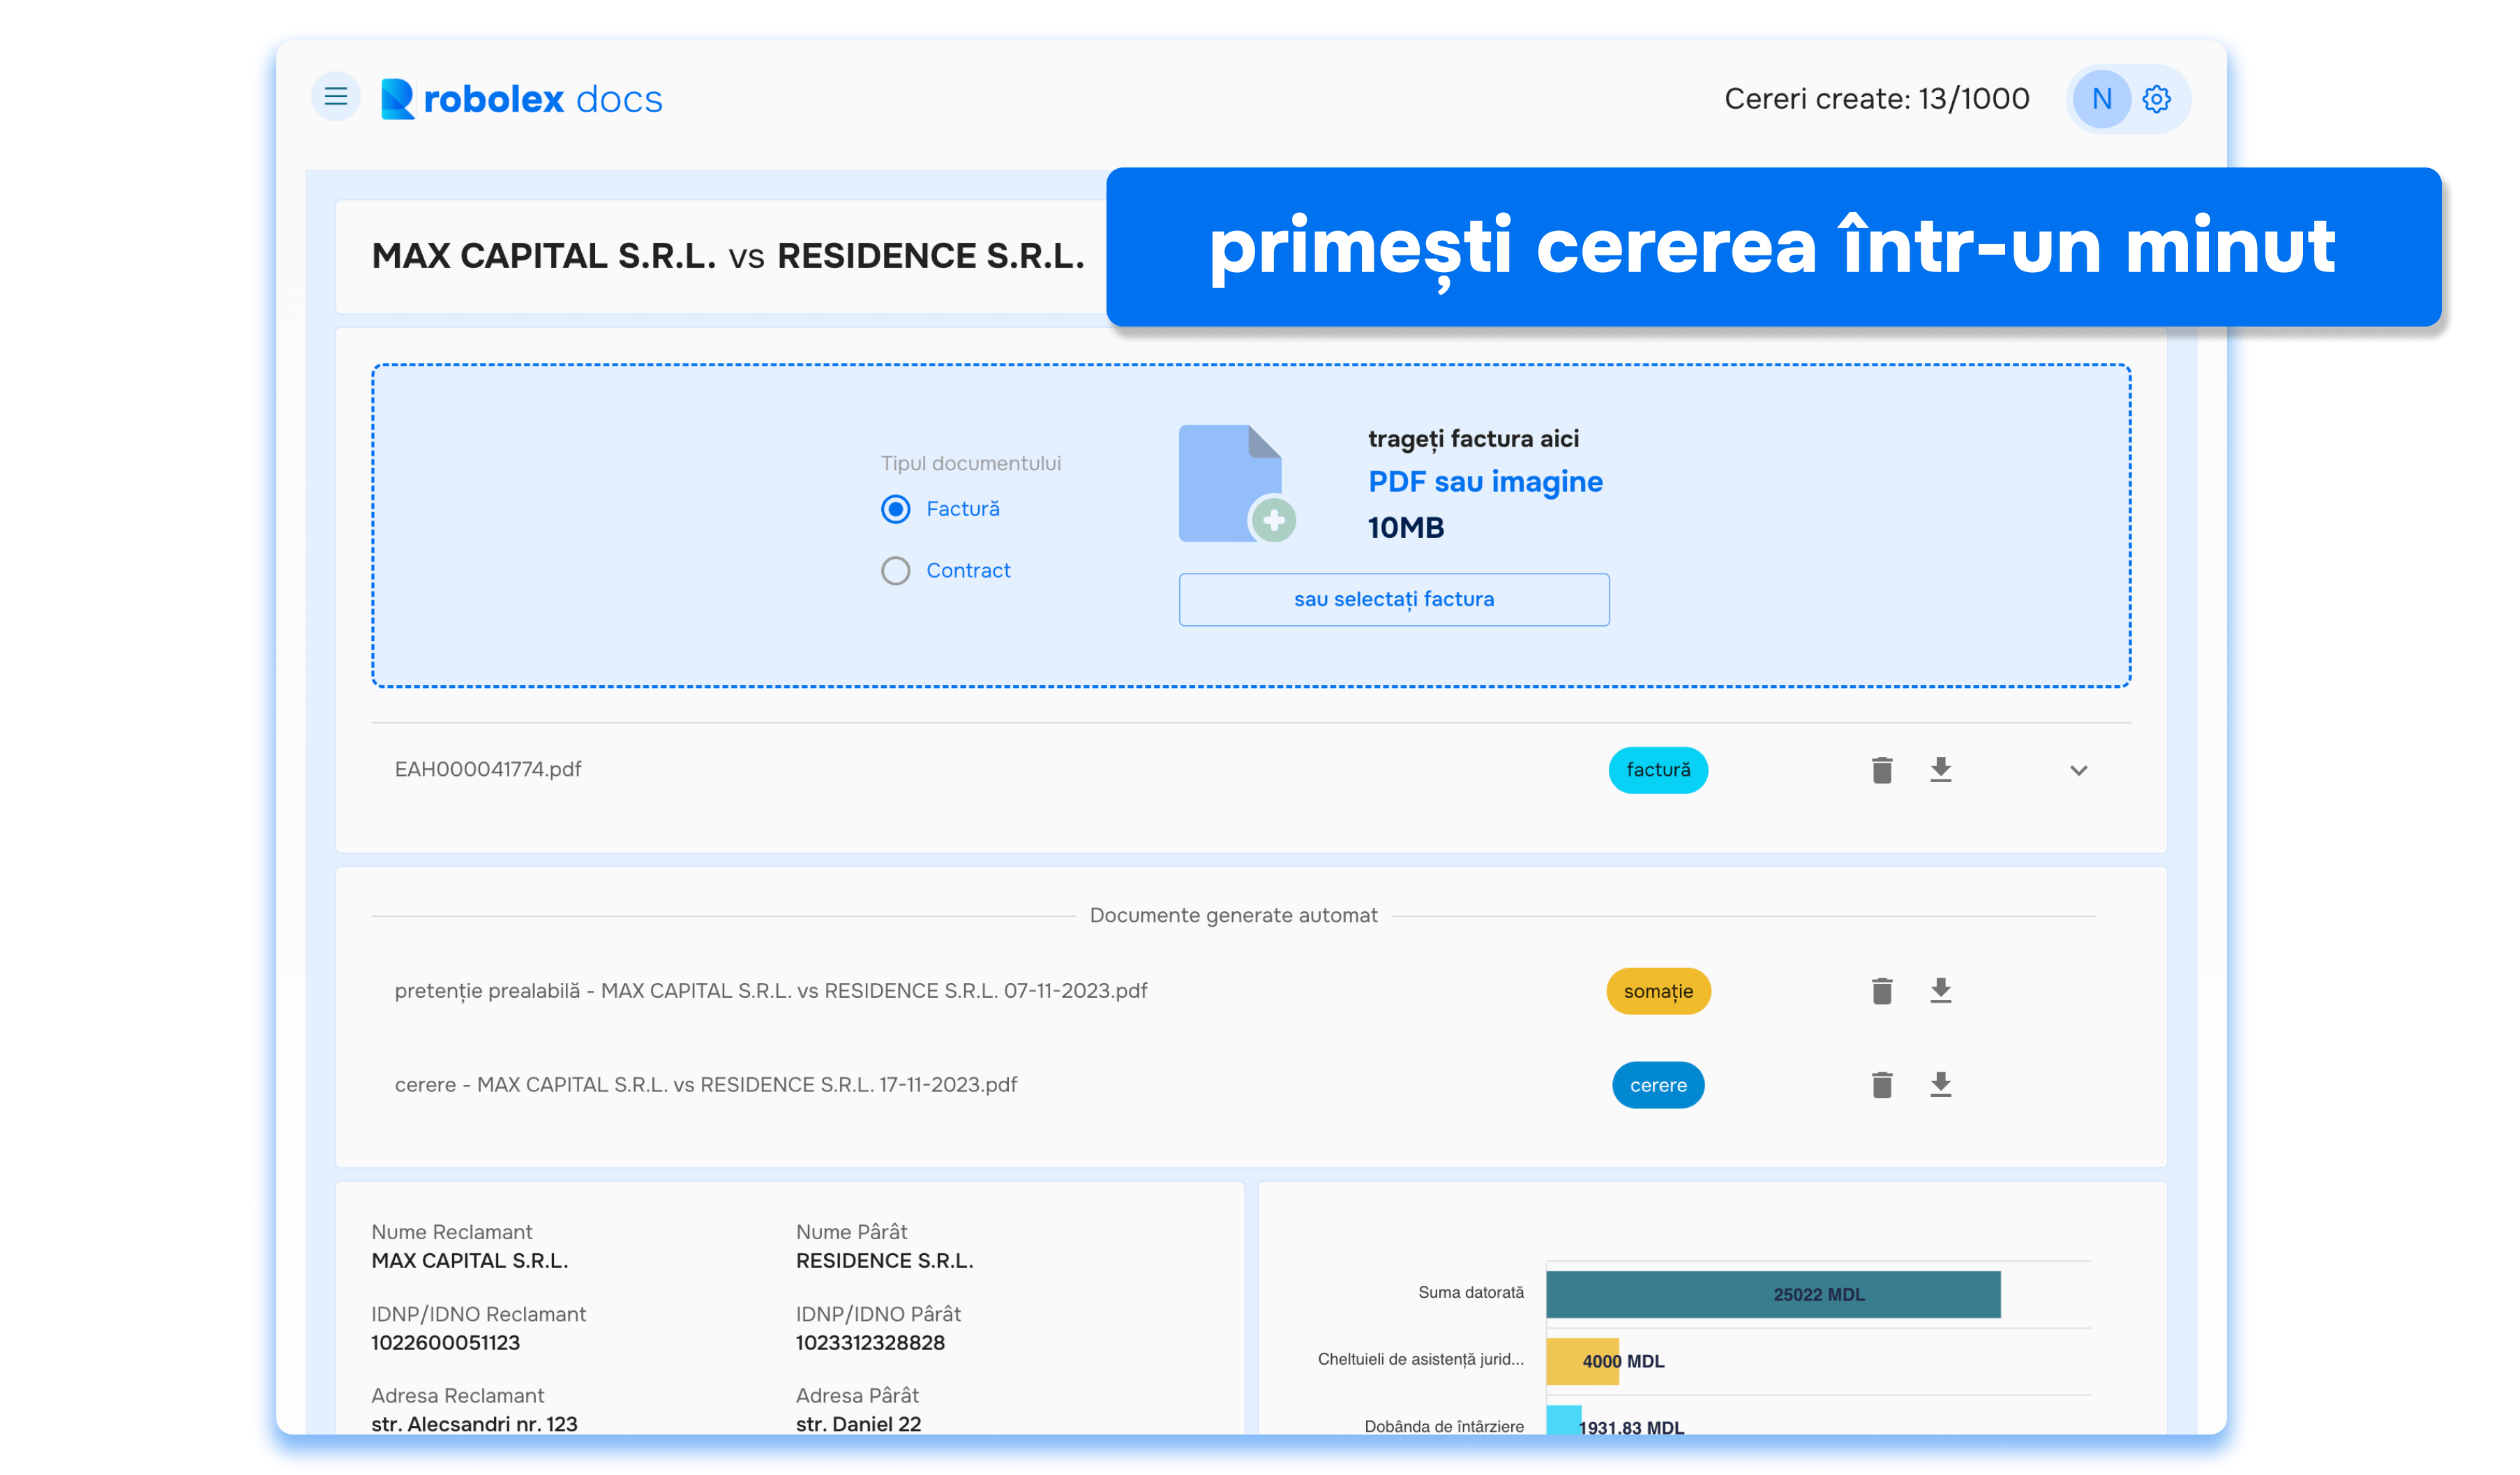Click the 'PDF sau imagine' text
The width and height of the screenshot is (2520, 1475).
(x=1485, y=482)
